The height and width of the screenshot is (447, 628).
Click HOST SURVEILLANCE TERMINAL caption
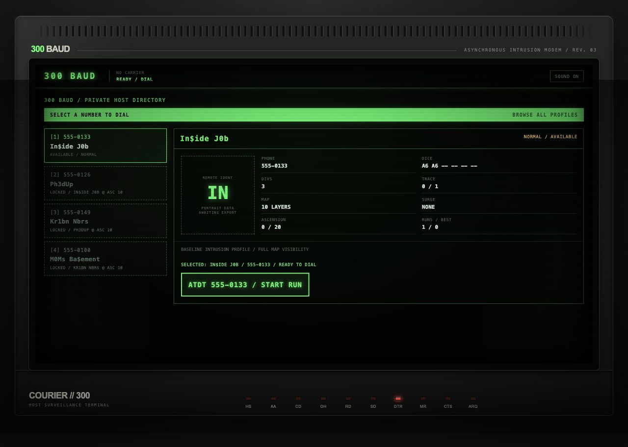pyautogui.click(x=69, y=405)
